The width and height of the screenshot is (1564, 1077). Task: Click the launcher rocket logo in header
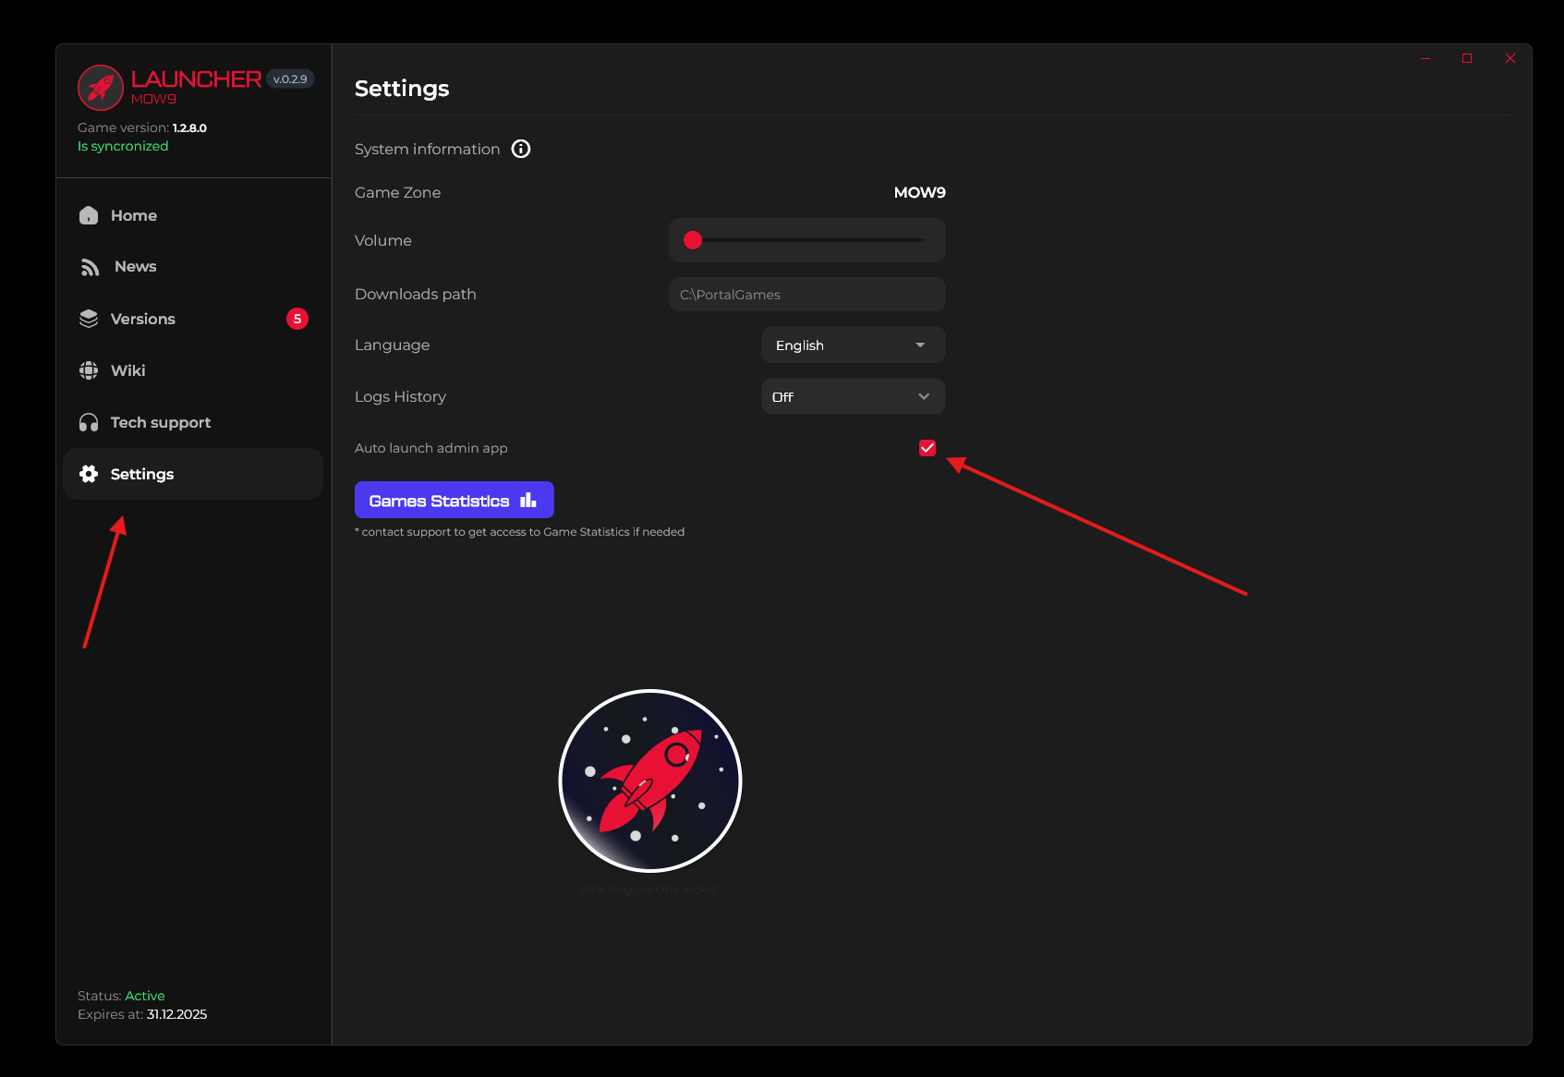tap(101, 88)
